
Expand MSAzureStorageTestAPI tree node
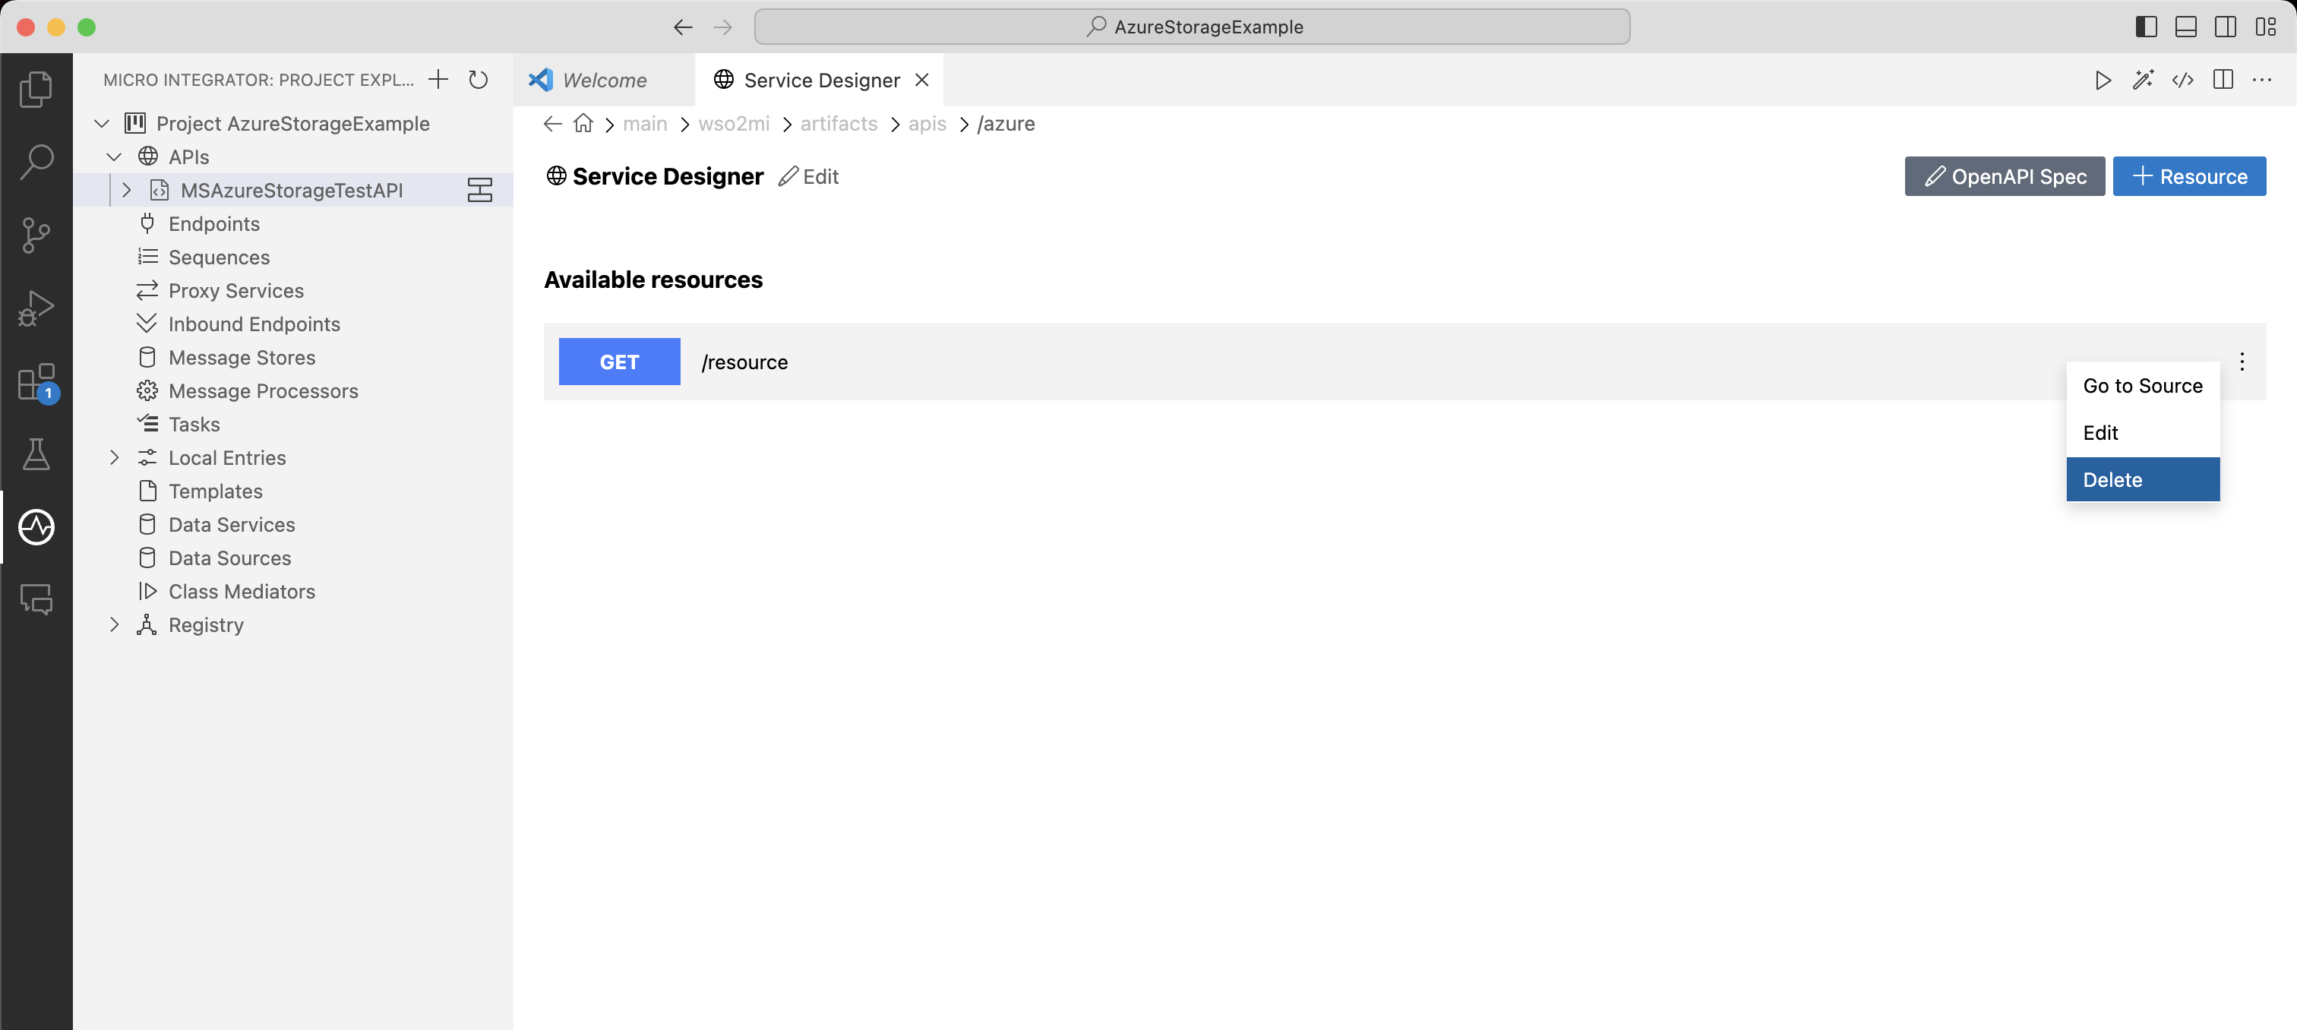[x=126, y=190]
